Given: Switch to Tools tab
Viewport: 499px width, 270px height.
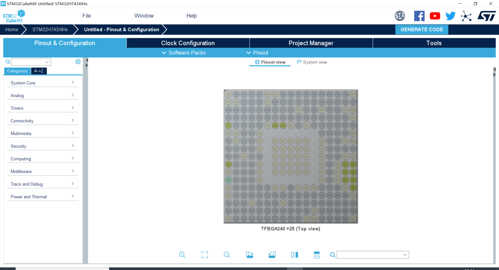Looking at the screenshot, I should coord(434,43).
